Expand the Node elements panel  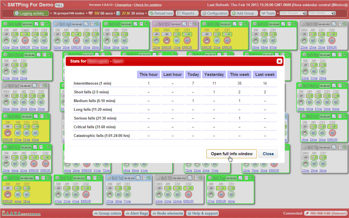[x=168, y=213]
